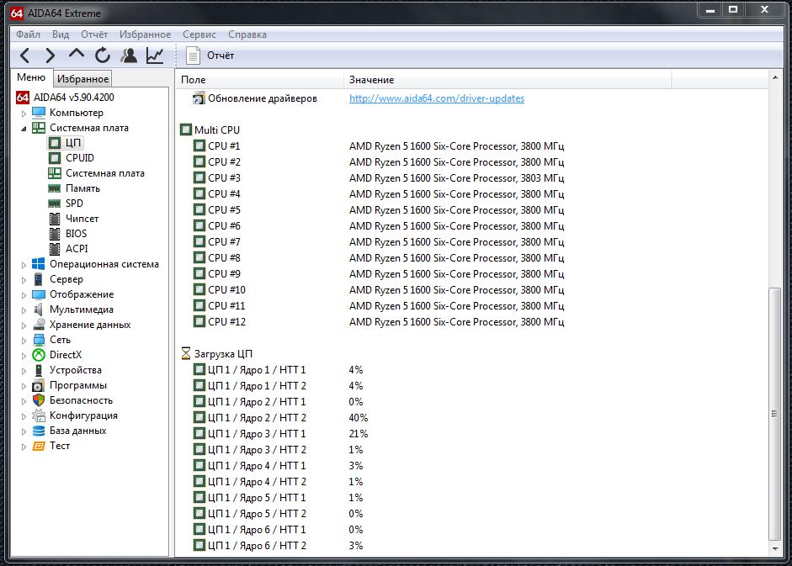Screen dimensions: 792x566
Task: Switch to the Меню tab
Action: pos(31,77)
